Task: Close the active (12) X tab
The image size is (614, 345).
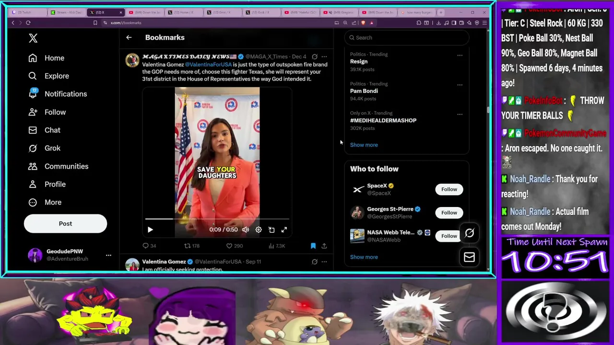Action: [121, 12]
